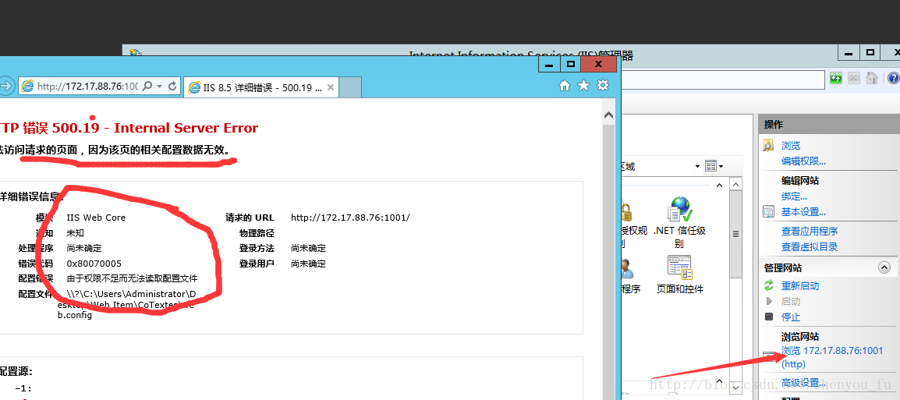Click the IE page favicon in address bar
The height and width of the screenshot is (400, 900).
coord(27,86)
